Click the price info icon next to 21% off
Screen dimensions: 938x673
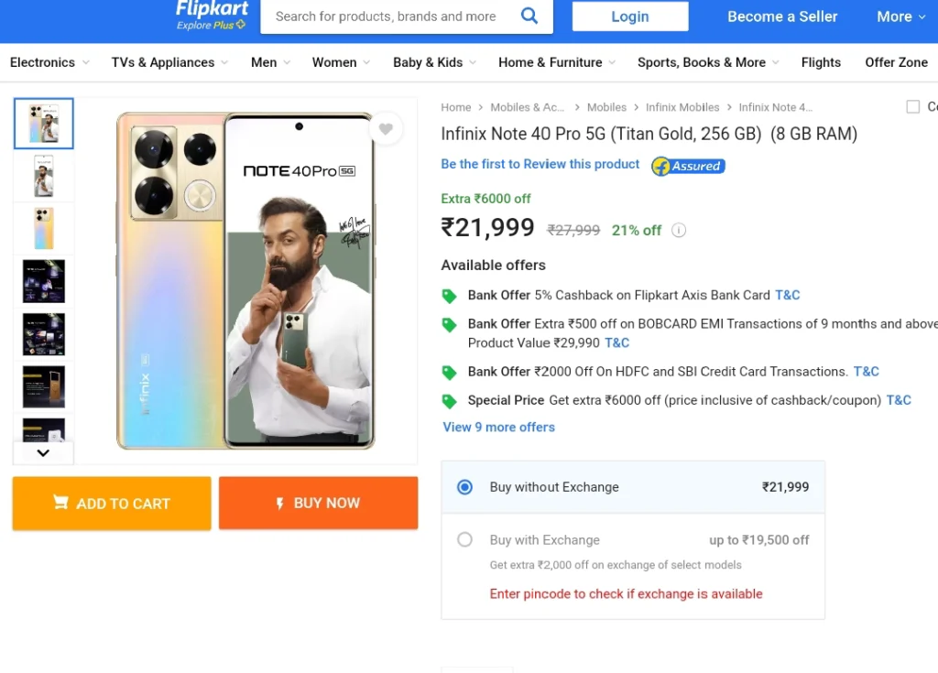tap(679, 231)
